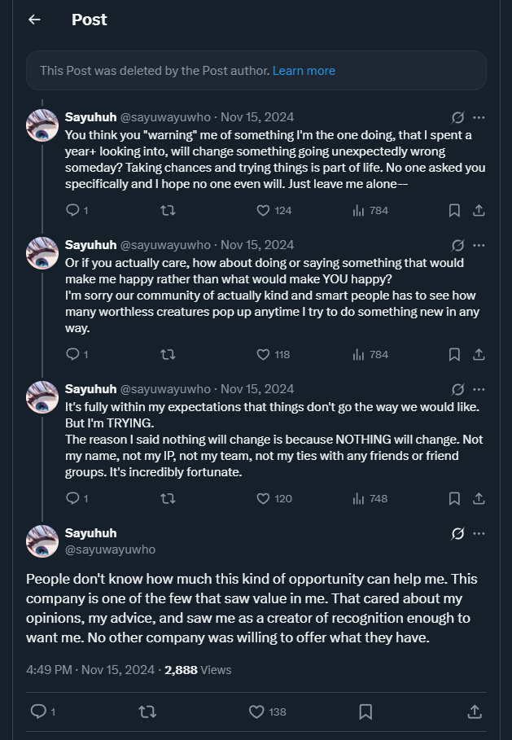Image resolution: width=512 pixels, height=740 pixels.
Task: Reply to the first Sayuhuh post
Action: tap(72, 210)
